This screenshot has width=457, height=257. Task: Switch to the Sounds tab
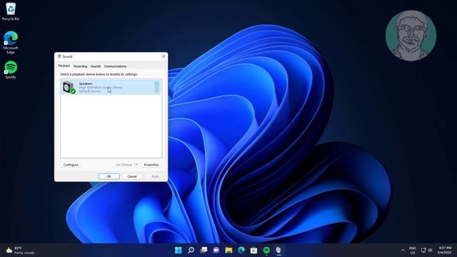coord(96,66)
